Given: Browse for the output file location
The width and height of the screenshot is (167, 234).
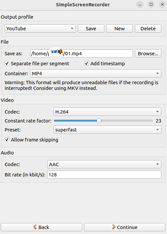Looking at the screenshot, I should (148, 54).
